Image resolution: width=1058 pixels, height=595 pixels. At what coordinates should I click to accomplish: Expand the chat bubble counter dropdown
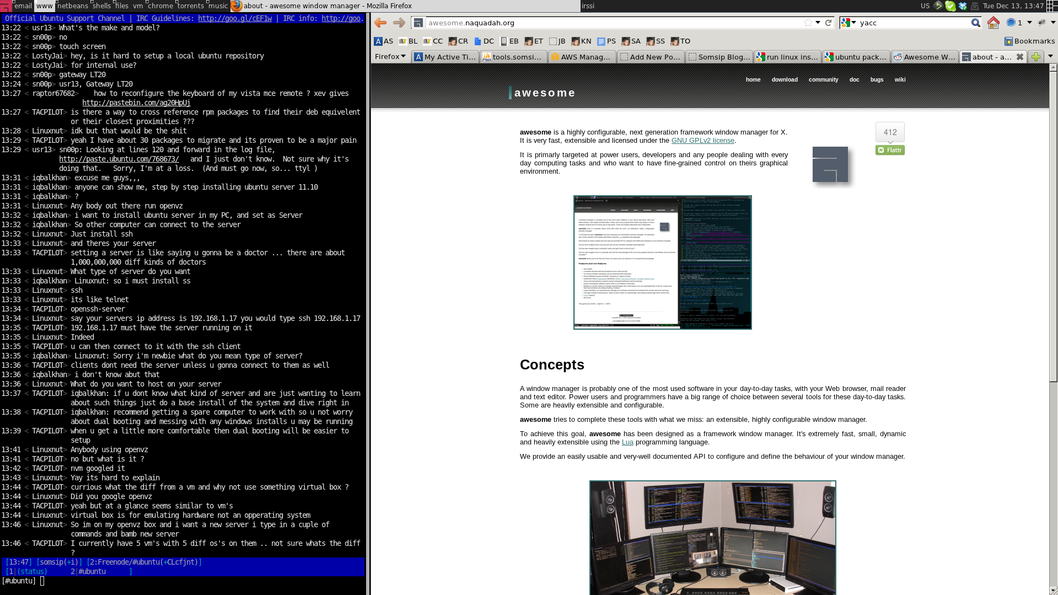1029,23
